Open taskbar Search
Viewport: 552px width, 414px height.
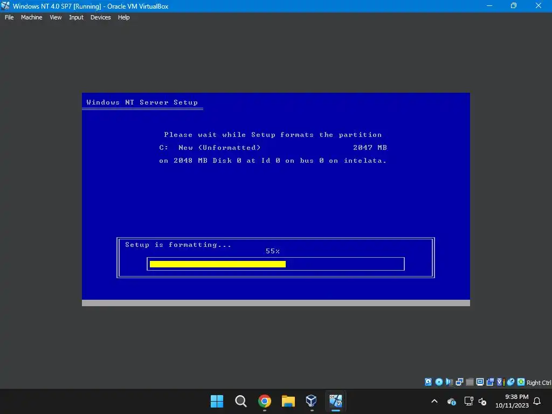coord(241,401)
